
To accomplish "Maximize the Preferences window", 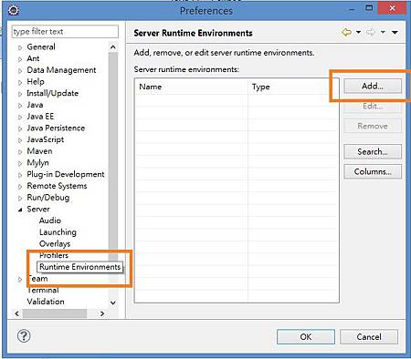I will (369, 8).
